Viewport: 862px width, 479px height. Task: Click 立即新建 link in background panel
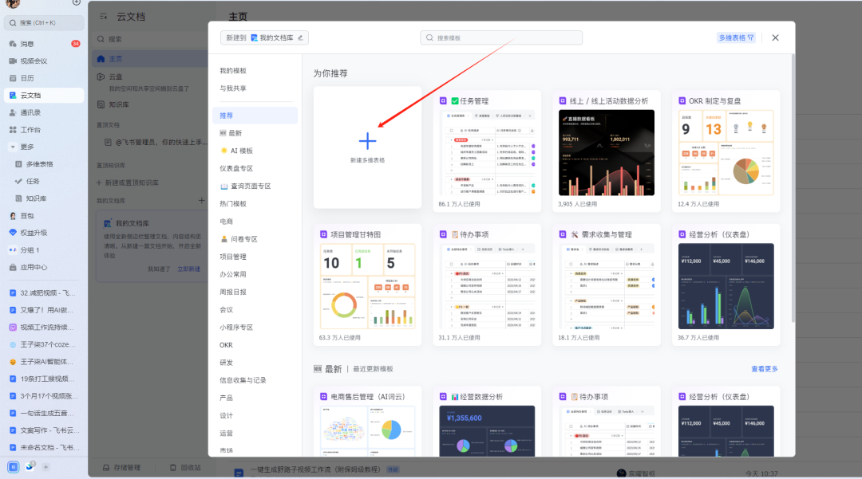(x=188, y=269)
